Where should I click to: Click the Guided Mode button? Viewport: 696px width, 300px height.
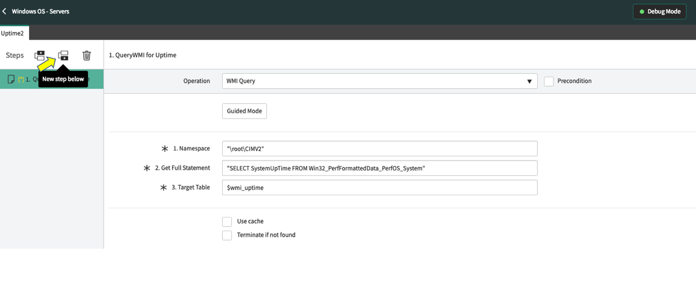[x=244, y=111]
